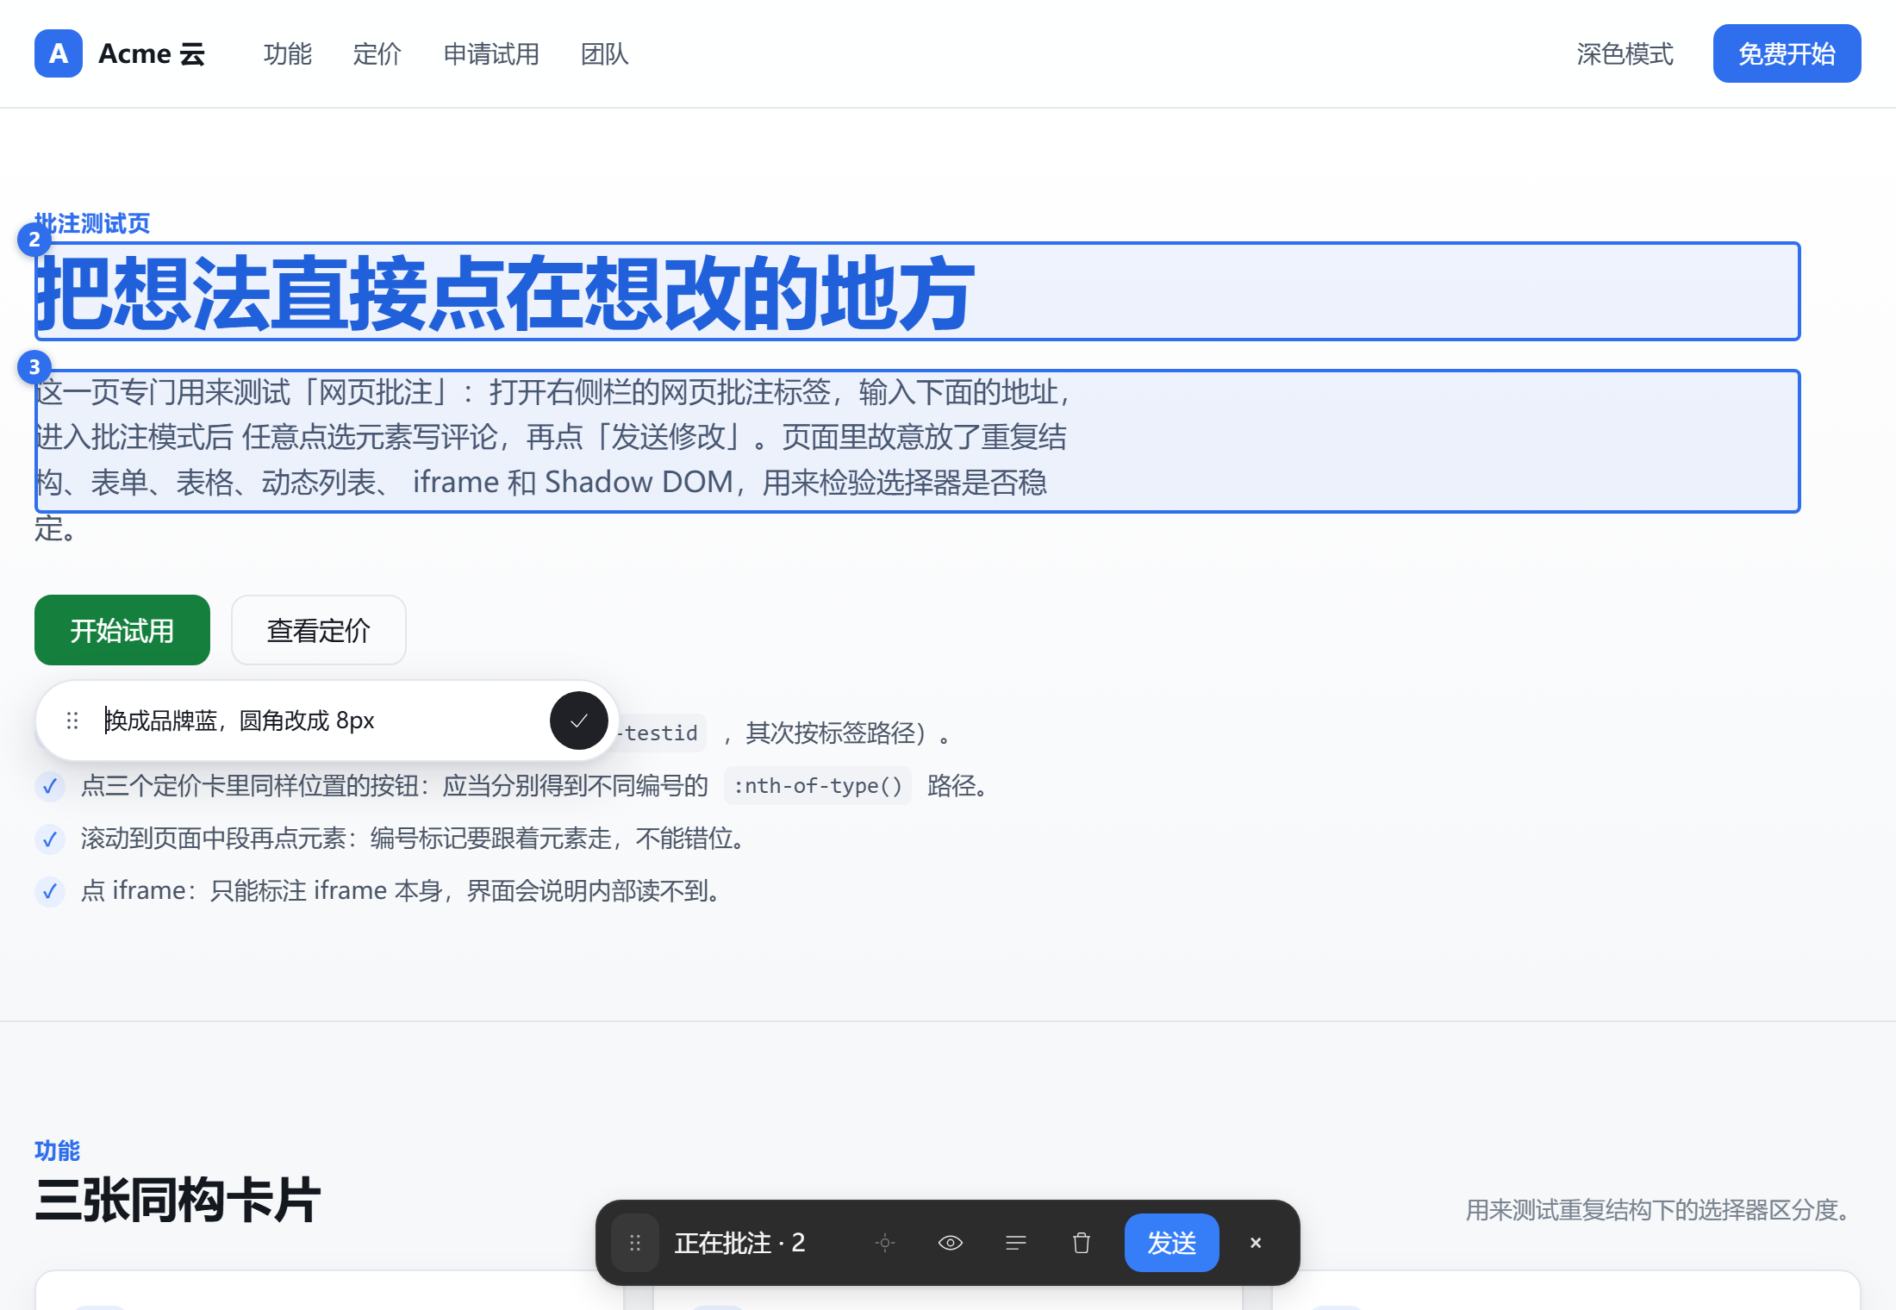
Task: Click the heading 三张同构卡片
Action: [x=178, y=1200]
